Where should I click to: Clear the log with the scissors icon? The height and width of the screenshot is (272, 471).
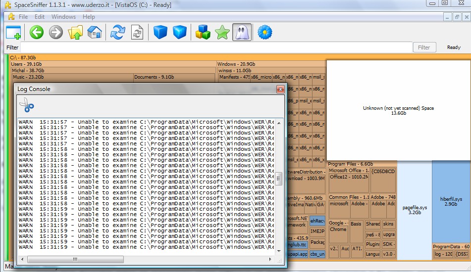coord(26,105)
